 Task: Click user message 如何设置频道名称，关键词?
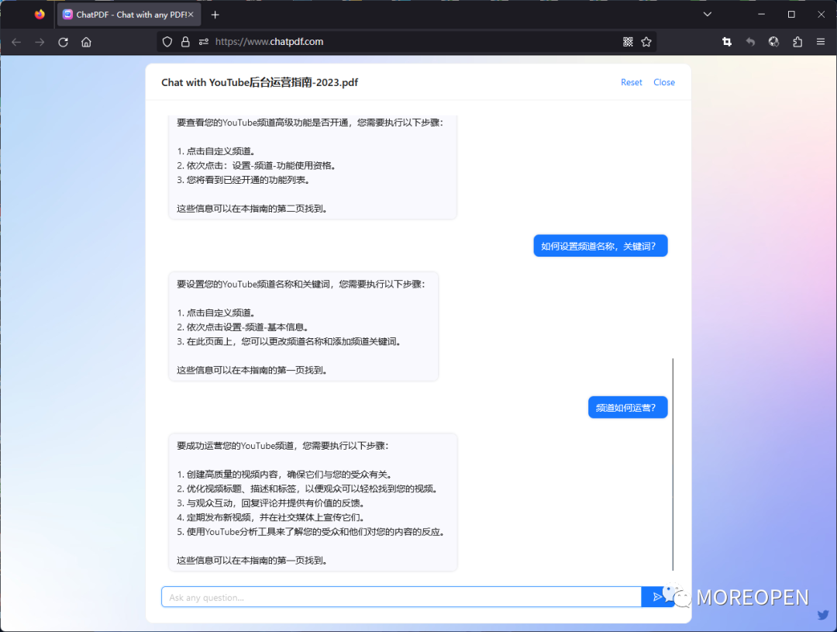pyautogui.click(x=601, y=246)
